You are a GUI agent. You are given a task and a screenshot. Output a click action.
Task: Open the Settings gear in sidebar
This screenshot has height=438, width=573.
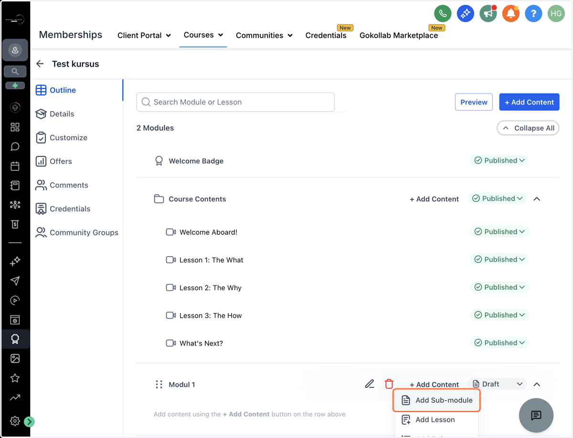click(15, 421)
